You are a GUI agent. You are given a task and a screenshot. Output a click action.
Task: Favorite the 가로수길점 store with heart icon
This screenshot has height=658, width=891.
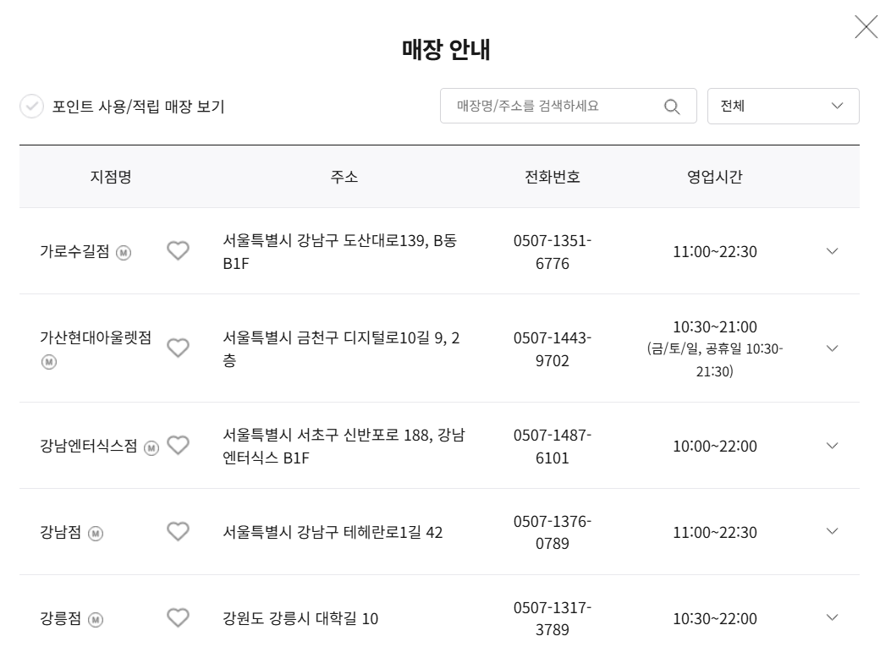[178, 250]
